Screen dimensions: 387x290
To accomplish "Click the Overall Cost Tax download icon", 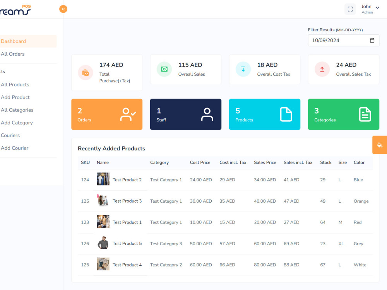I will (243, 69).
